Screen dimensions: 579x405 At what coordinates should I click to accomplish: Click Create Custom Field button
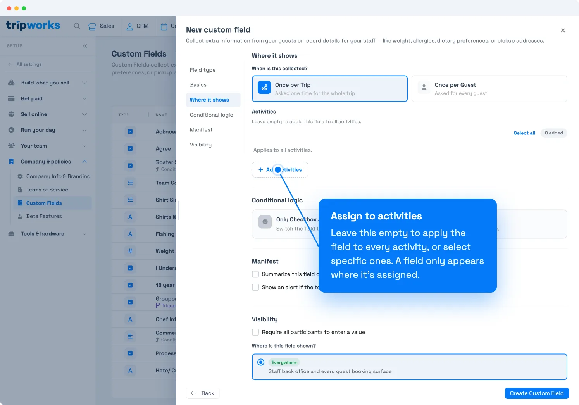537,393
